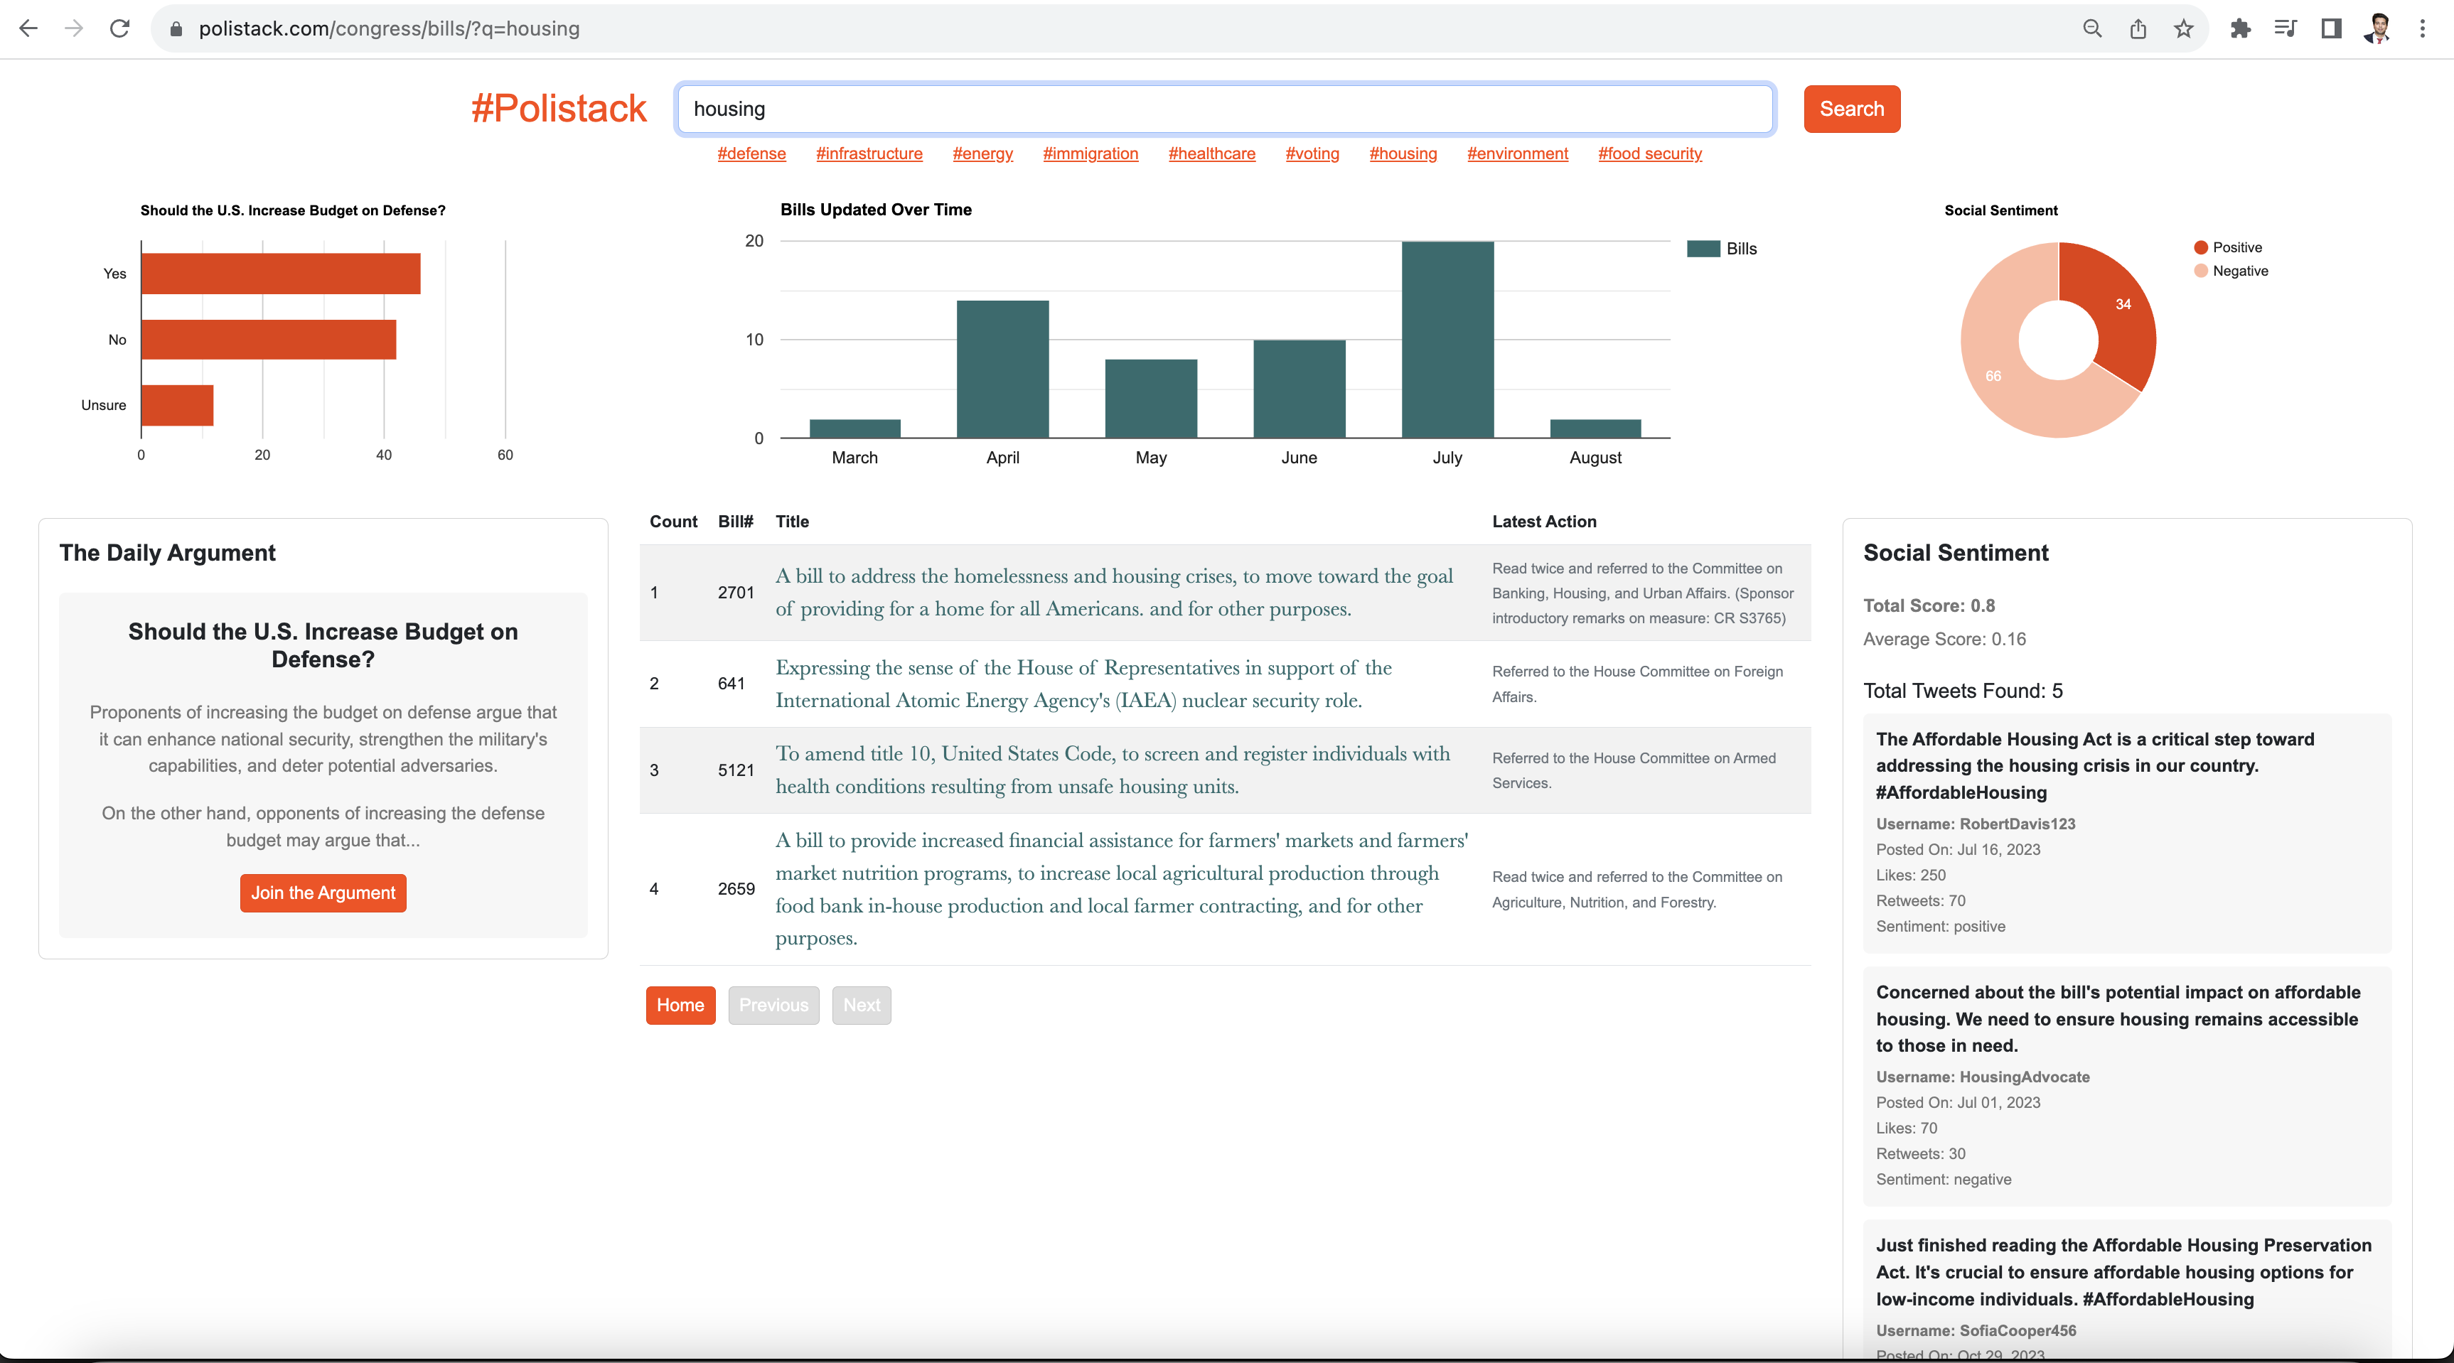
Task: Open the zoom magnifier icon in address bar
Action: tap(2092, 28)
